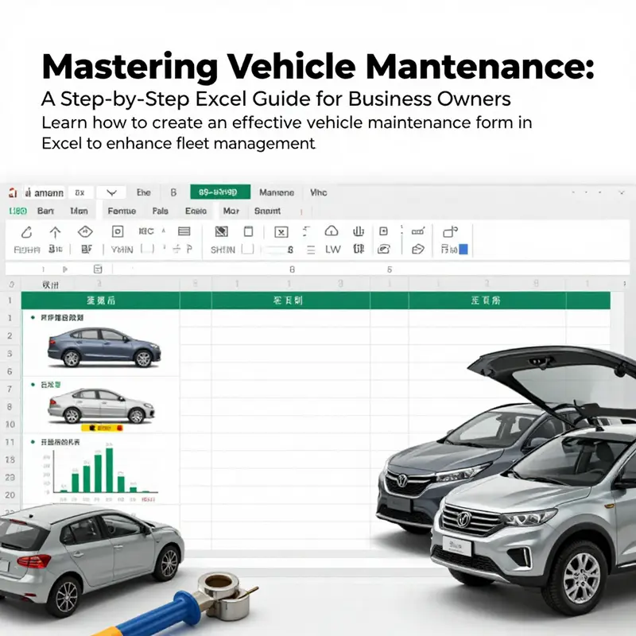Click the Snamt menu label
This screenshot has height=636, width=636.
pyautogui.click(x=268, y=211)
